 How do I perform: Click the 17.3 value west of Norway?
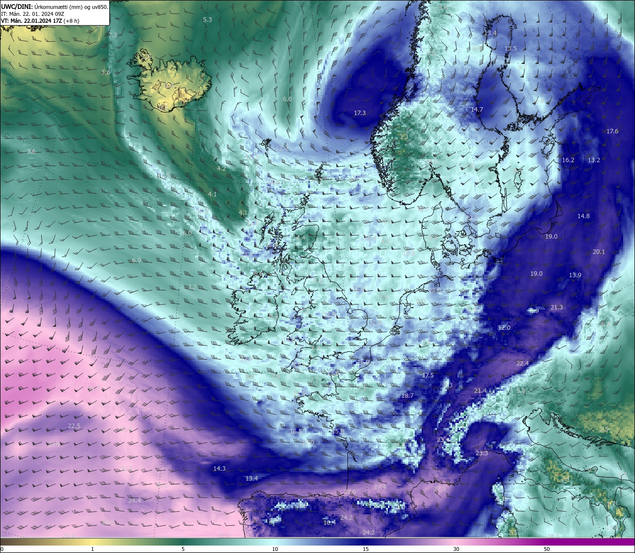(360, 113)
